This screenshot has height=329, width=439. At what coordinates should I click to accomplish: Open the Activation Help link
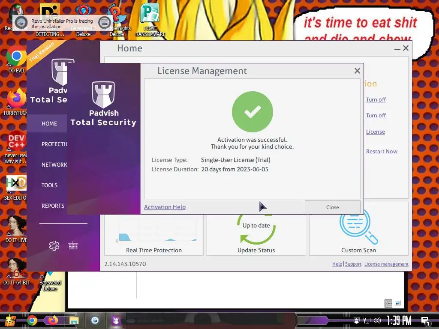tap(165, 207)
